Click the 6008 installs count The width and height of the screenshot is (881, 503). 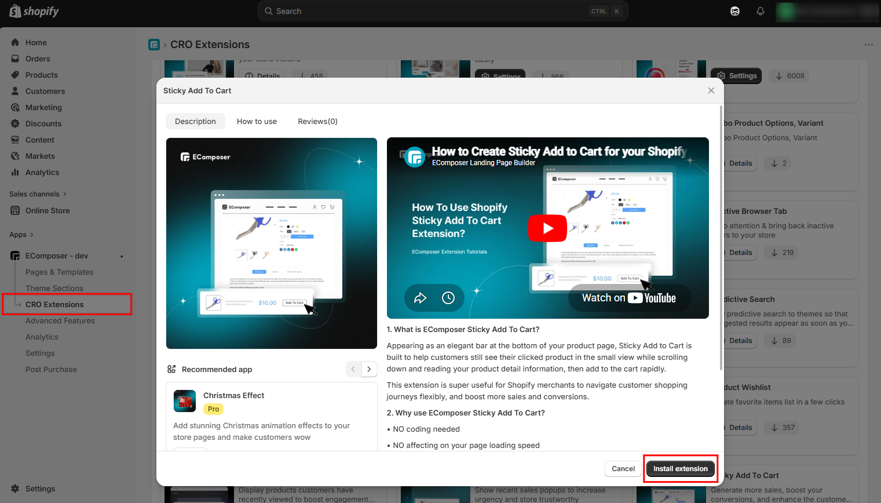789,76
